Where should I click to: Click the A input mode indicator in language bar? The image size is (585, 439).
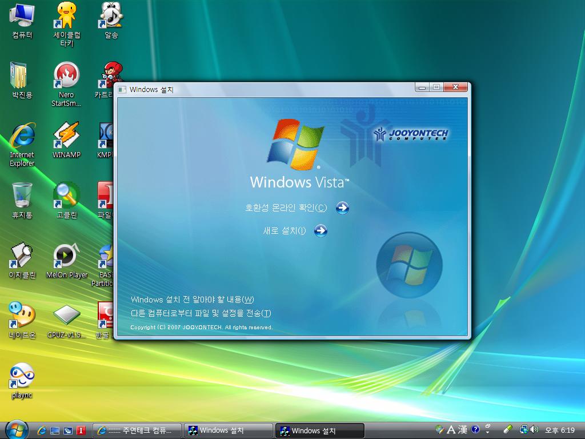click(x=451, y=430)
